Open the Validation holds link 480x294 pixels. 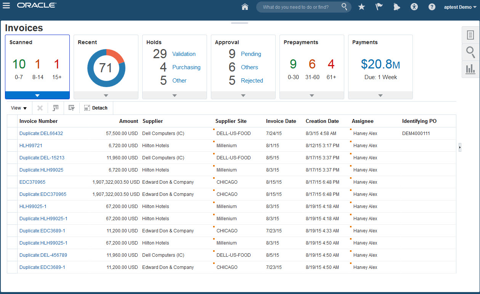(184, 54)
